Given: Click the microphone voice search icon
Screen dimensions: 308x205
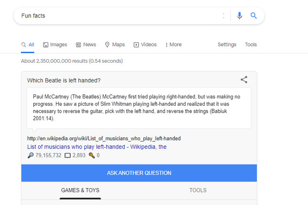Looking at the screenshot, I should tap(240, 16).
